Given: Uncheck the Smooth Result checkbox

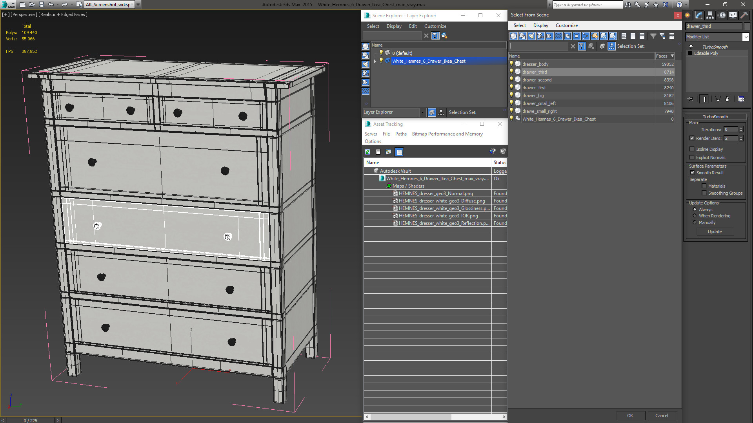Looking at the screenshot, I should click(x=692, y=173).
